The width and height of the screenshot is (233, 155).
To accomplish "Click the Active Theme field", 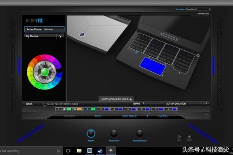I will (x=44, y=29).
